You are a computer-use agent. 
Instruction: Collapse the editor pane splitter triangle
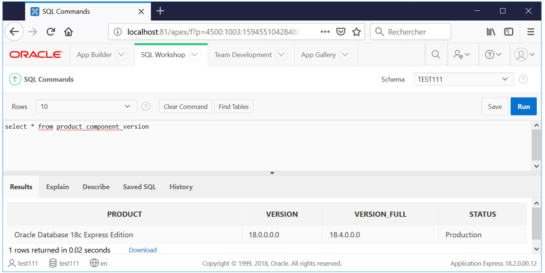(x=272, y=173)
